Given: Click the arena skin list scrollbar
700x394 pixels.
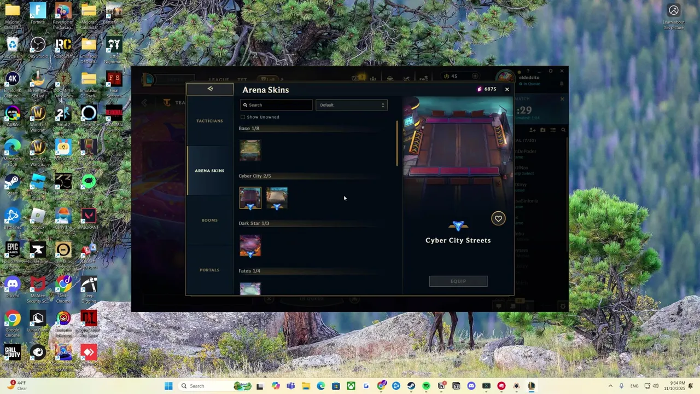Looking at the screenshot, I should click(x=398, y=143).
